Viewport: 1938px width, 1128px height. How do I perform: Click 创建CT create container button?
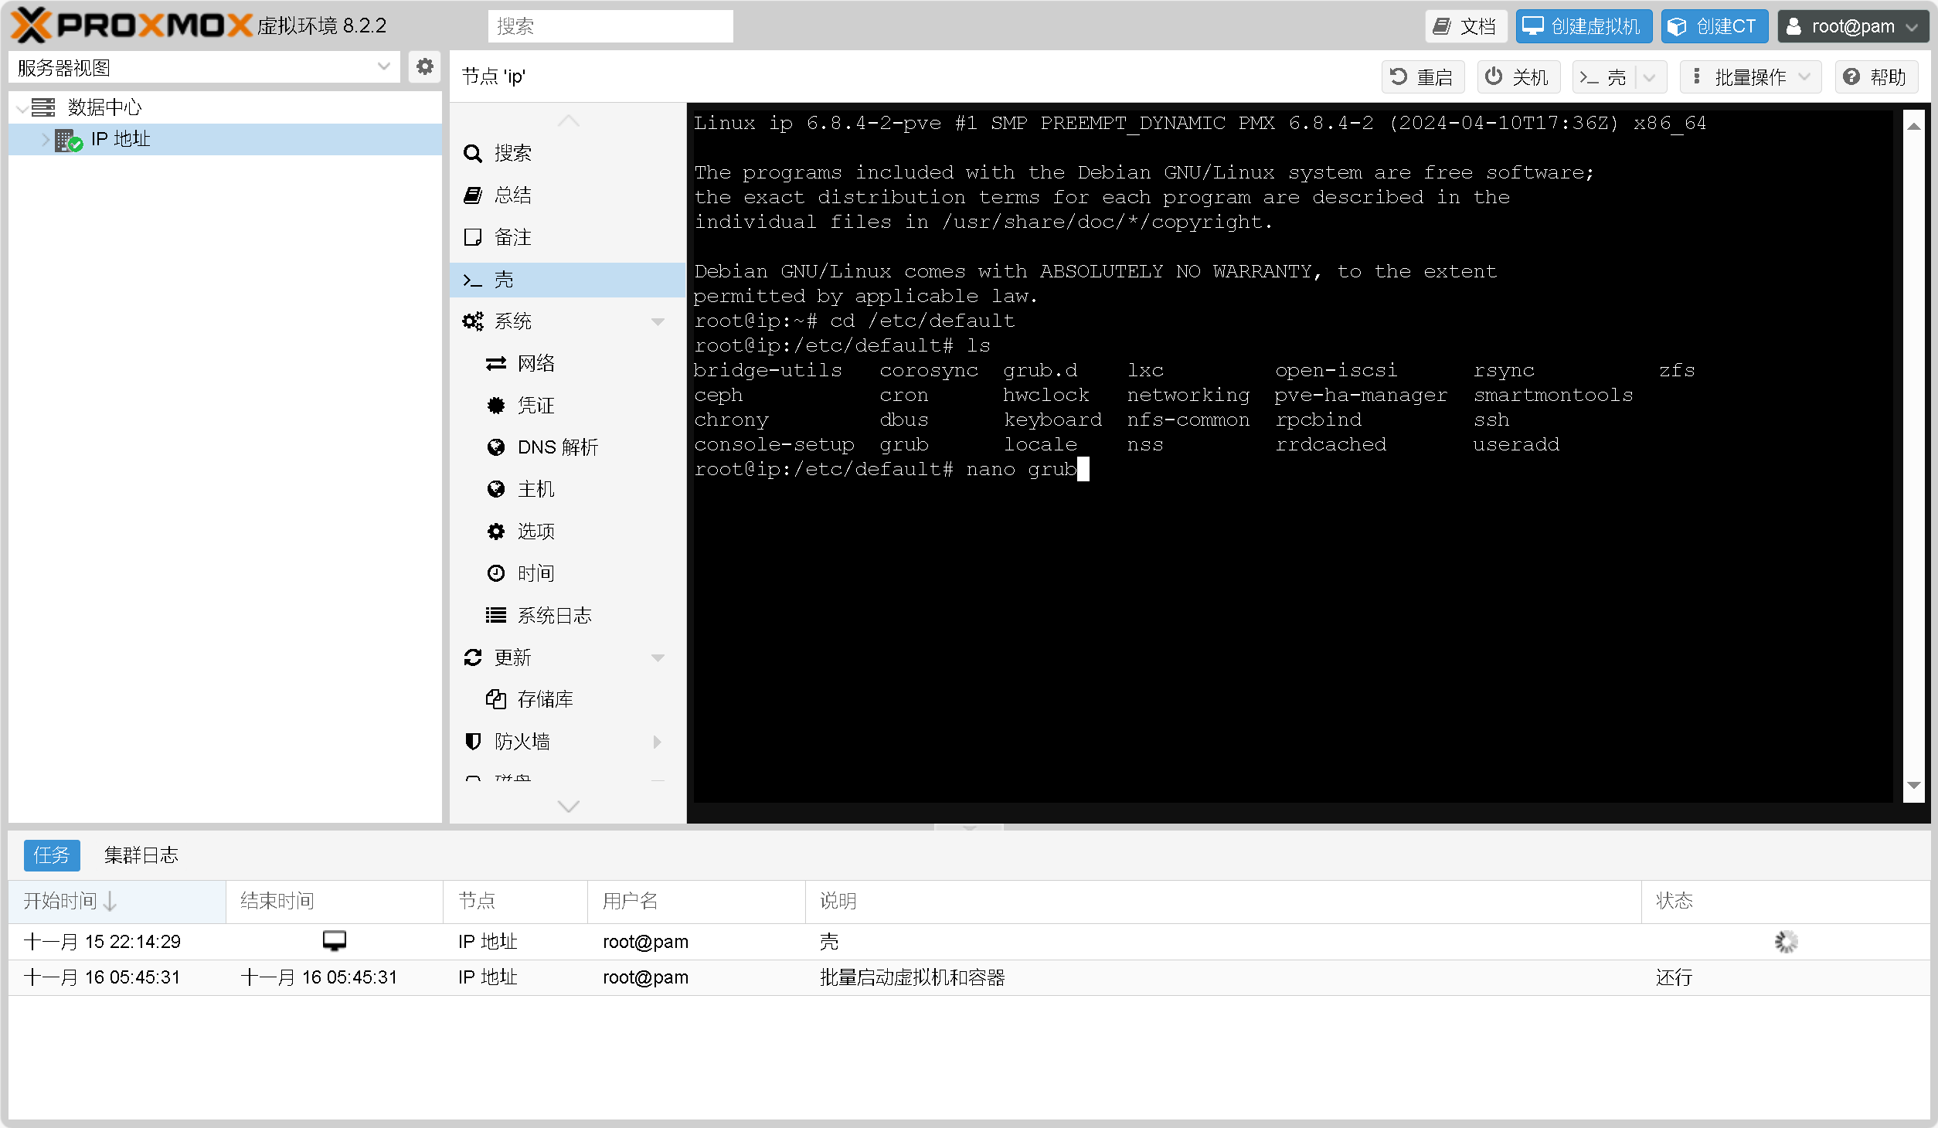point(1713,26)
